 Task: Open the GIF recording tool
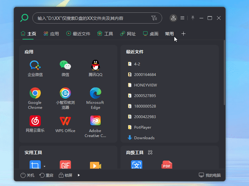click(x=65, y=165)
